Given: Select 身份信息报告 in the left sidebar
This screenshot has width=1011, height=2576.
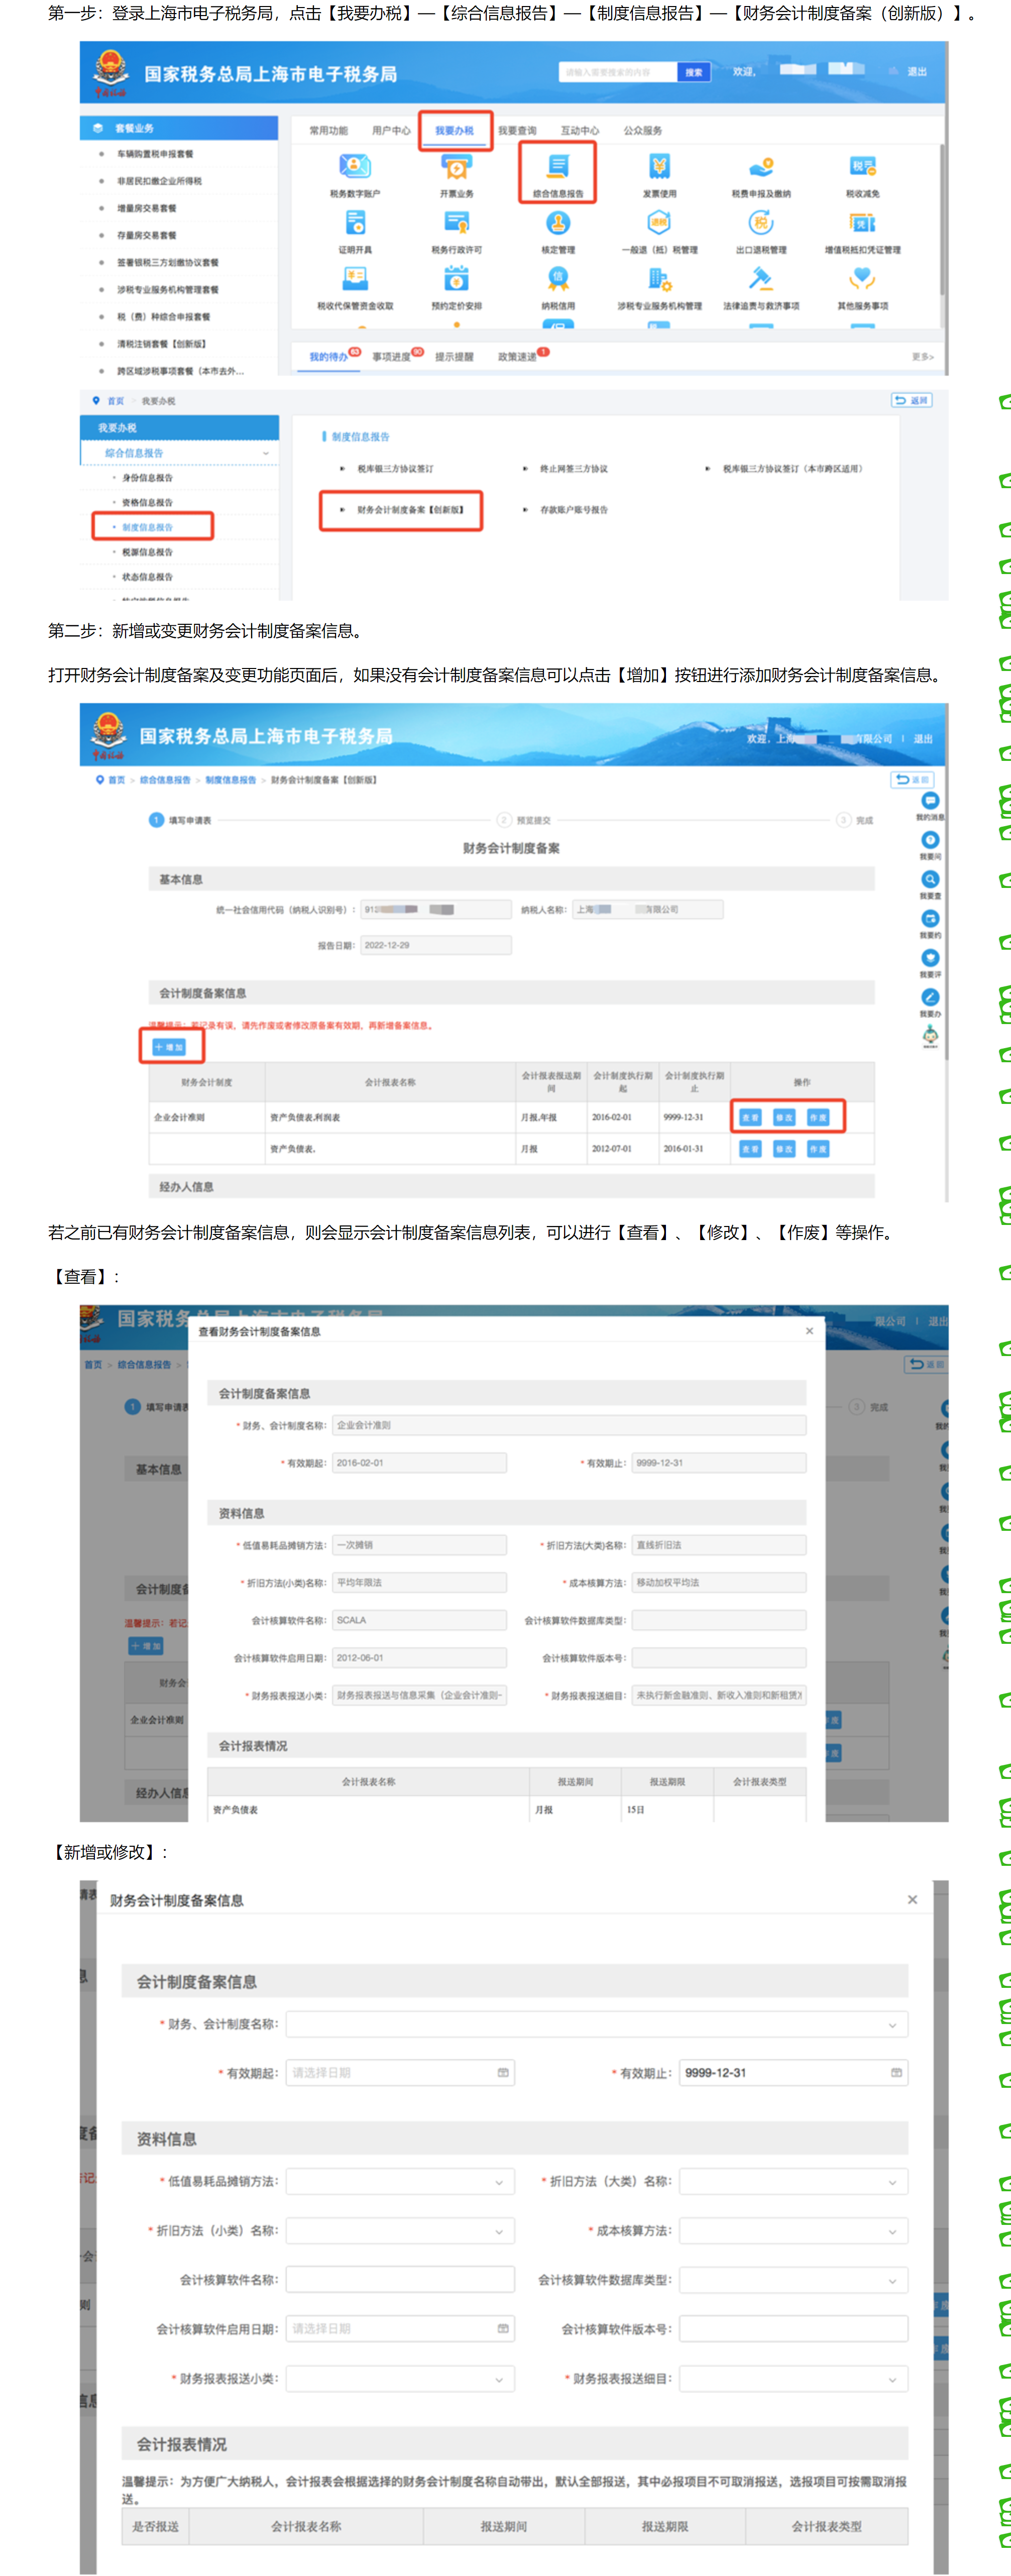Looking at the screenshot, I should point(147,478).
